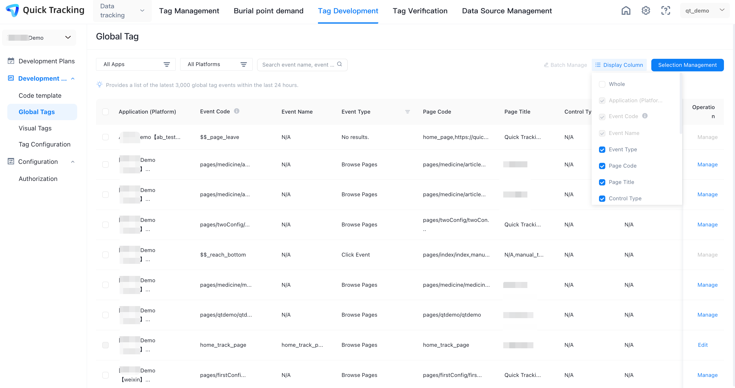The image size is (735, 388).
Task: Switch to the Tag Verification tab
Action: click(420, 11)
